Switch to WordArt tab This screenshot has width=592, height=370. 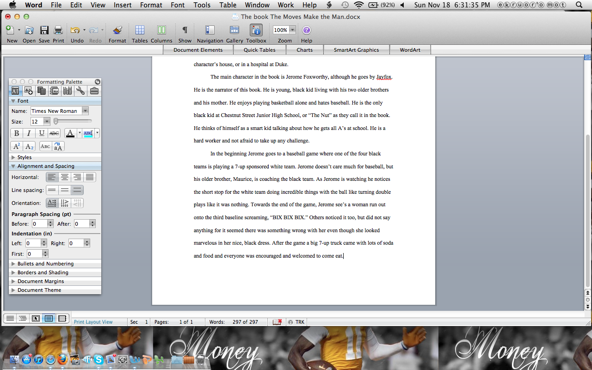pyautogui.click(x=410, y=50)
